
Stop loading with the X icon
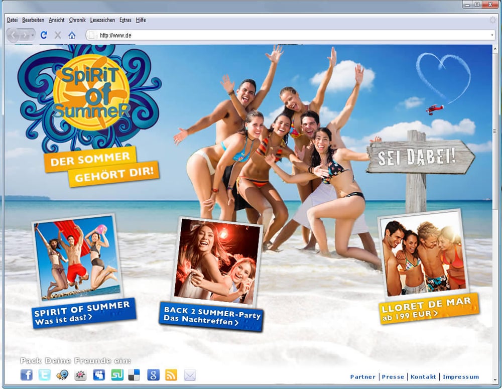[58, 35]
